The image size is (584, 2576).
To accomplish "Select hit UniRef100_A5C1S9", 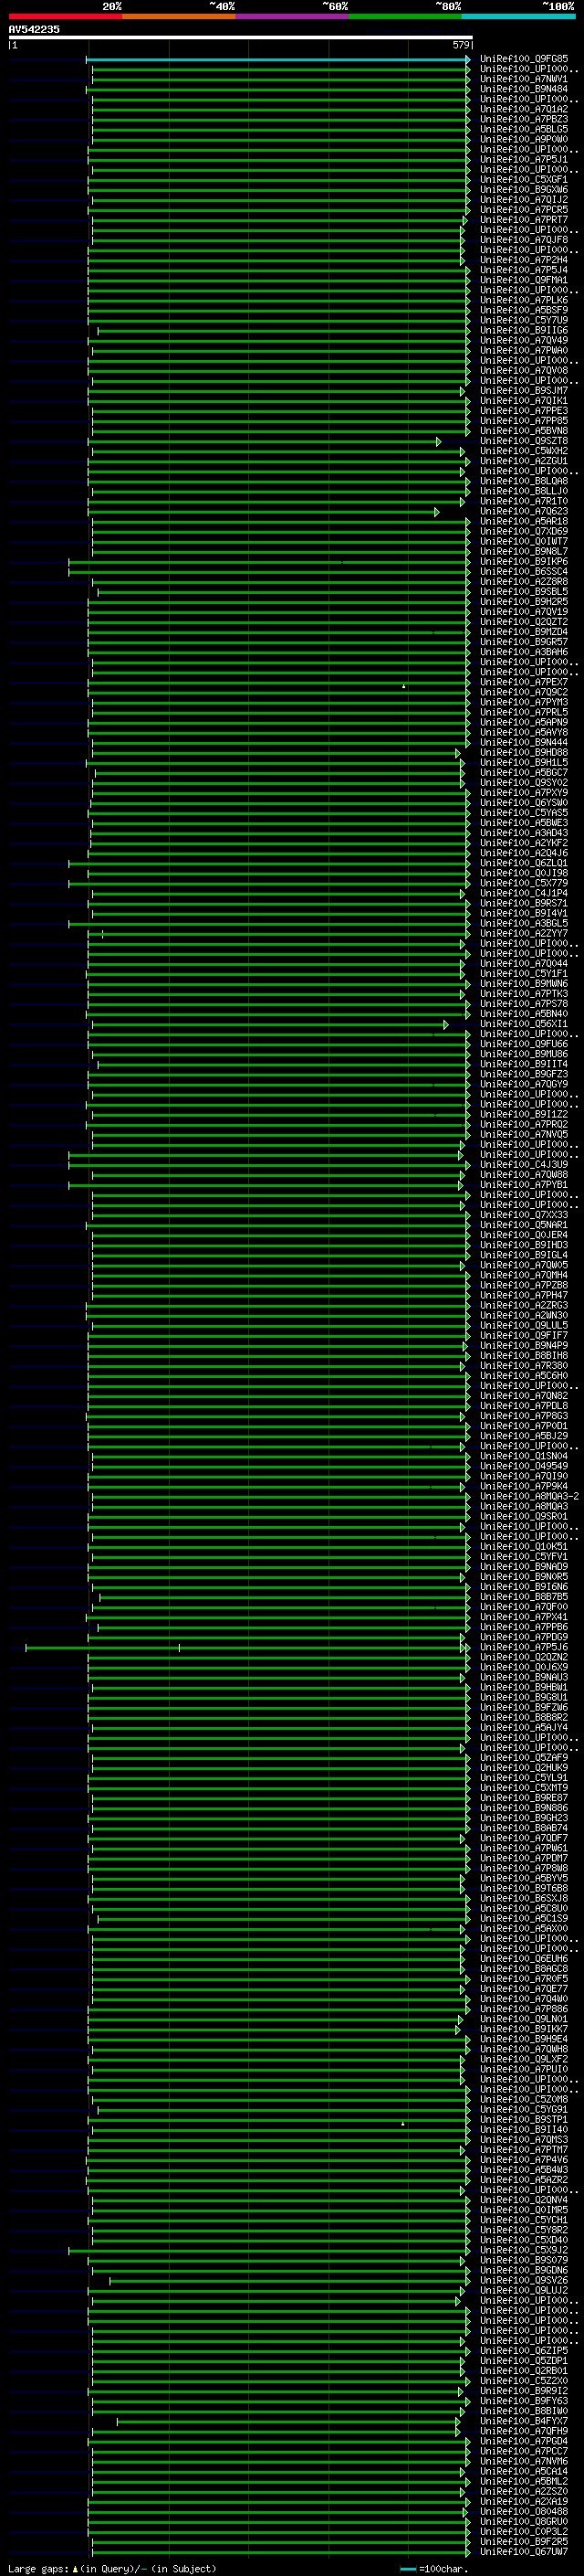I will point(524,1918).
